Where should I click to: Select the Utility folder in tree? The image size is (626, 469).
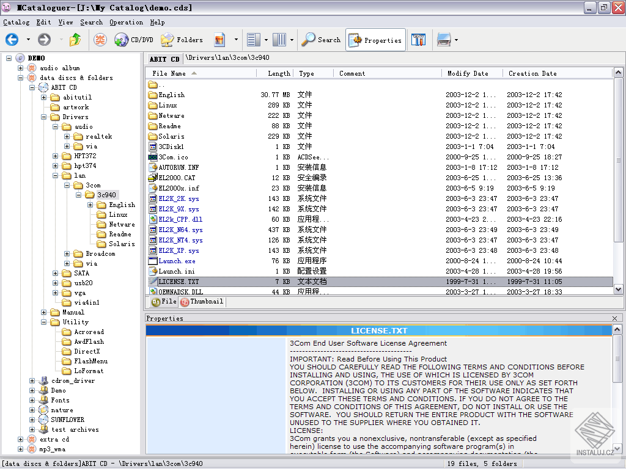(75, 322)
